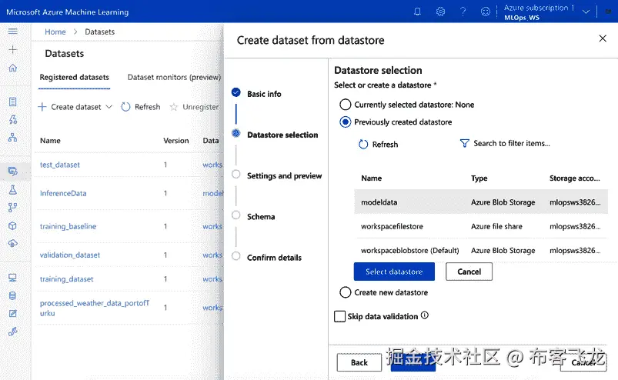
Task: Toggle the hamburger navigation menu
Action: (x=12, y=32)
